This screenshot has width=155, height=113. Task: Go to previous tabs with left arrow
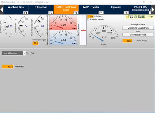tap(2, 10)
